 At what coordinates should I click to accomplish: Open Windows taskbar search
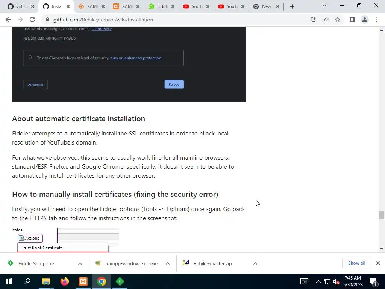tap(27, 281)
